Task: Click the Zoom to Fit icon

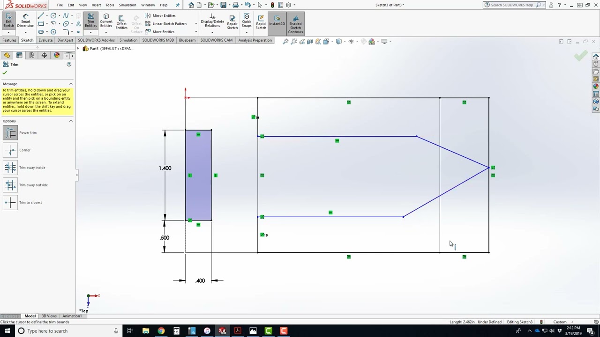Action: (x=285, y=42)
